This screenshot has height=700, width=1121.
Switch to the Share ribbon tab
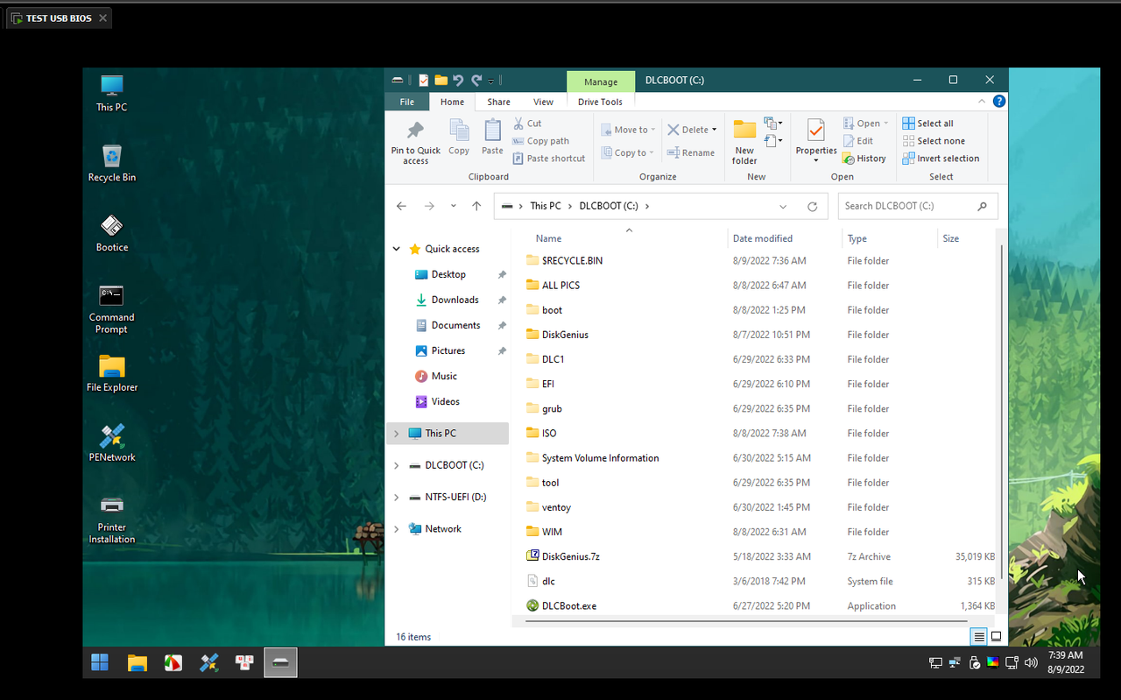pyautogui.click(x=499, y=102)
